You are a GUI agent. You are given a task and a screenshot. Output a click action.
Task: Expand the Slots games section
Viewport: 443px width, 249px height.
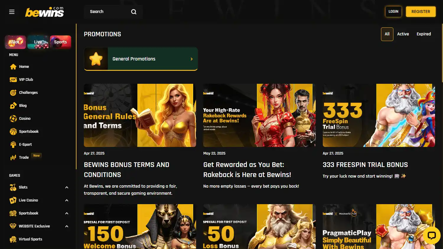(x=67, y=187)
